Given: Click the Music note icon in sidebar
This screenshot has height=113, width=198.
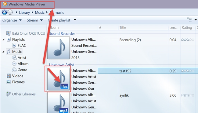Looking at the screenshot, I should [x=9, y=51].
